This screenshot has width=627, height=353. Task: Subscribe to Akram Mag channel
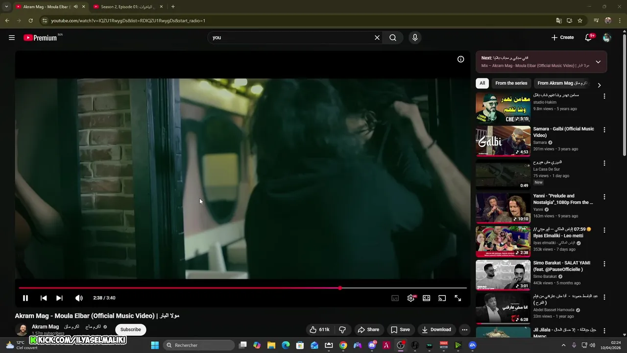[x=130, y=329]
